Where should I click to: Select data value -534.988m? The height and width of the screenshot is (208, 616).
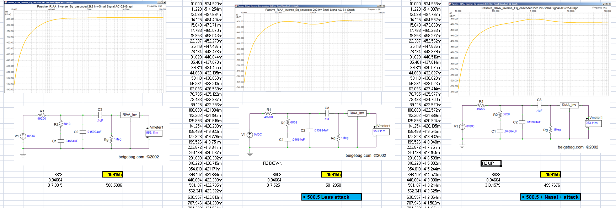(432, 4)
